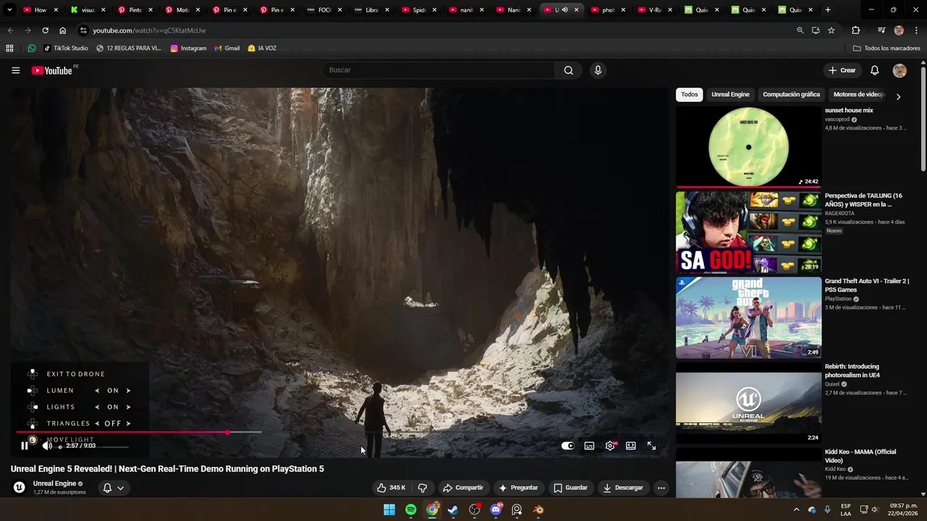927x521 pixels.
Task: Go back in browser history
Action: pyautogui.click(x=10, y=30)
